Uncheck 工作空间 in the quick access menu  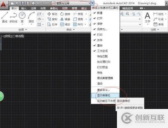pyautogui.click(x=105, y=51)
